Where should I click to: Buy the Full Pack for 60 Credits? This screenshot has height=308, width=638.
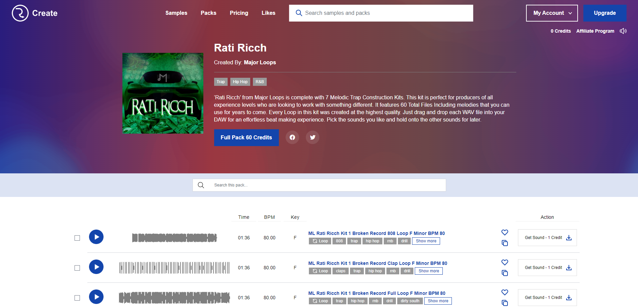(246, 137)
